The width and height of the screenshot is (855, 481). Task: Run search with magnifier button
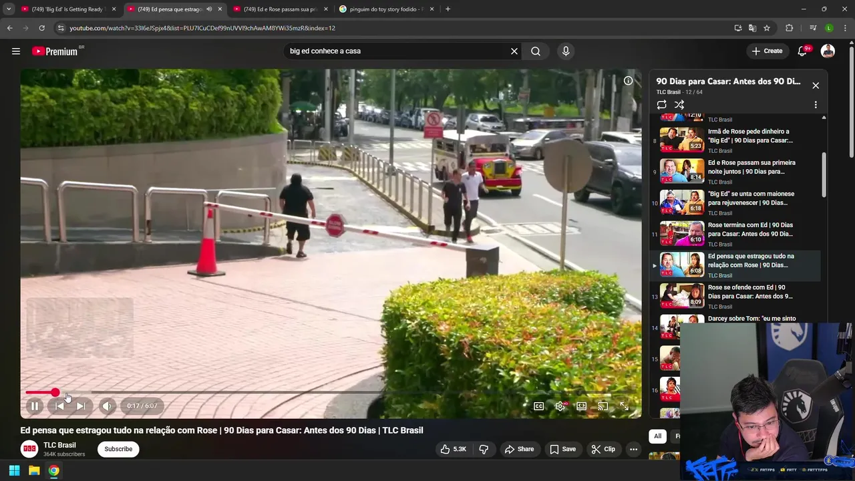coord(536,51)
